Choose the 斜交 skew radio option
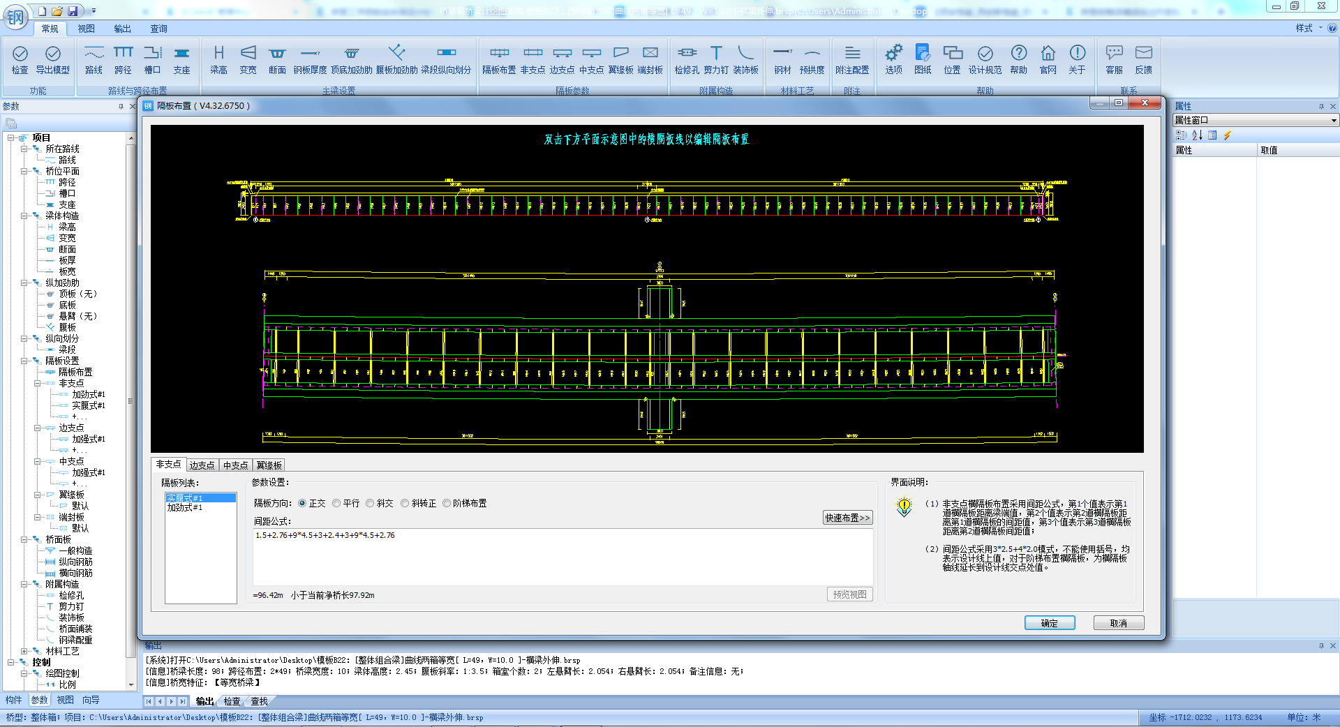This screenshot has height=727, width=1340. 371,503
